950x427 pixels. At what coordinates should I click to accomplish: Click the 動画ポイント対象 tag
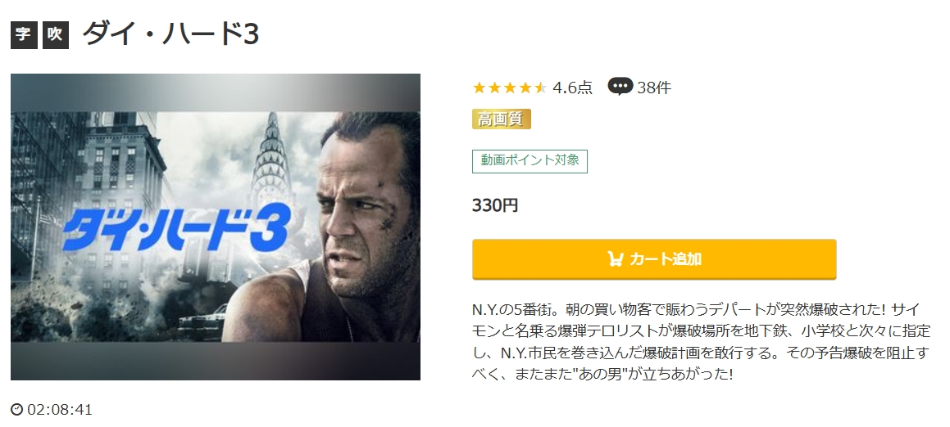pos(530,160)
